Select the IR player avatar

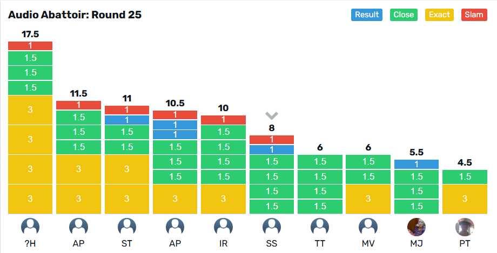[223, 227]
